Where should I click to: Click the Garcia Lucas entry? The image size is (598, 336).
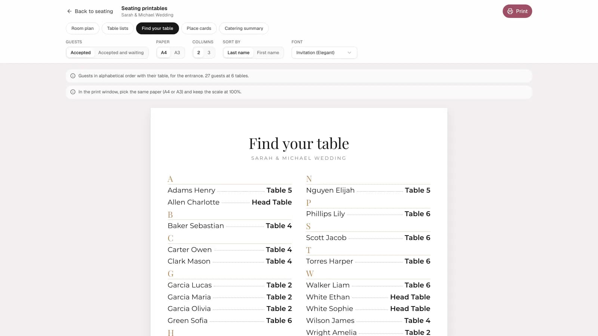229,285
